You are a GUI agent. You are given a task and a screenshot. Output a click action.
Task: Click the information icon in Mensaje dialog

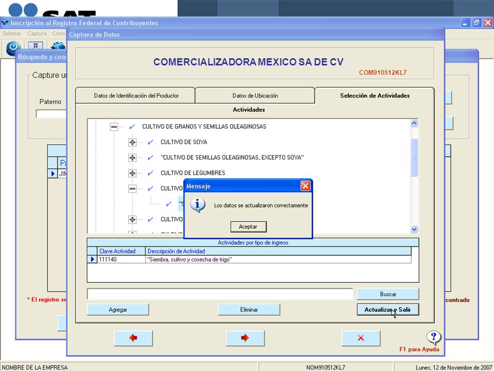click(198, 205)
